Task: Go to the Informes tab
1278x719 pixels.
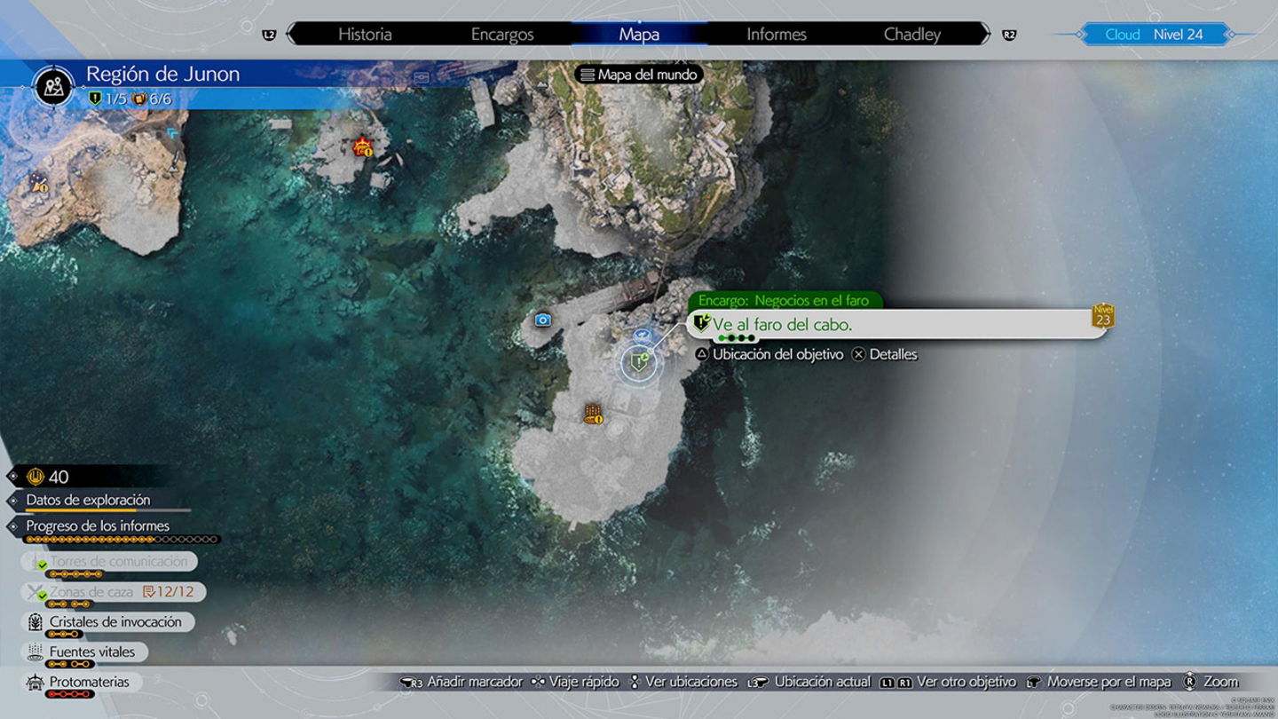Action: 777,35
